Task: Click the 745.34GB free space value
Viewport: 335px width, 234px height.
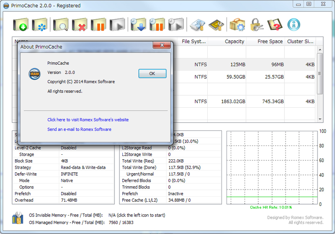Action: point(273,101)
